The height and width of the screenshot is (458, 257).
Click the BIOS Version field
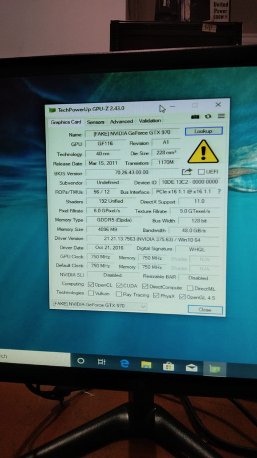132,172
